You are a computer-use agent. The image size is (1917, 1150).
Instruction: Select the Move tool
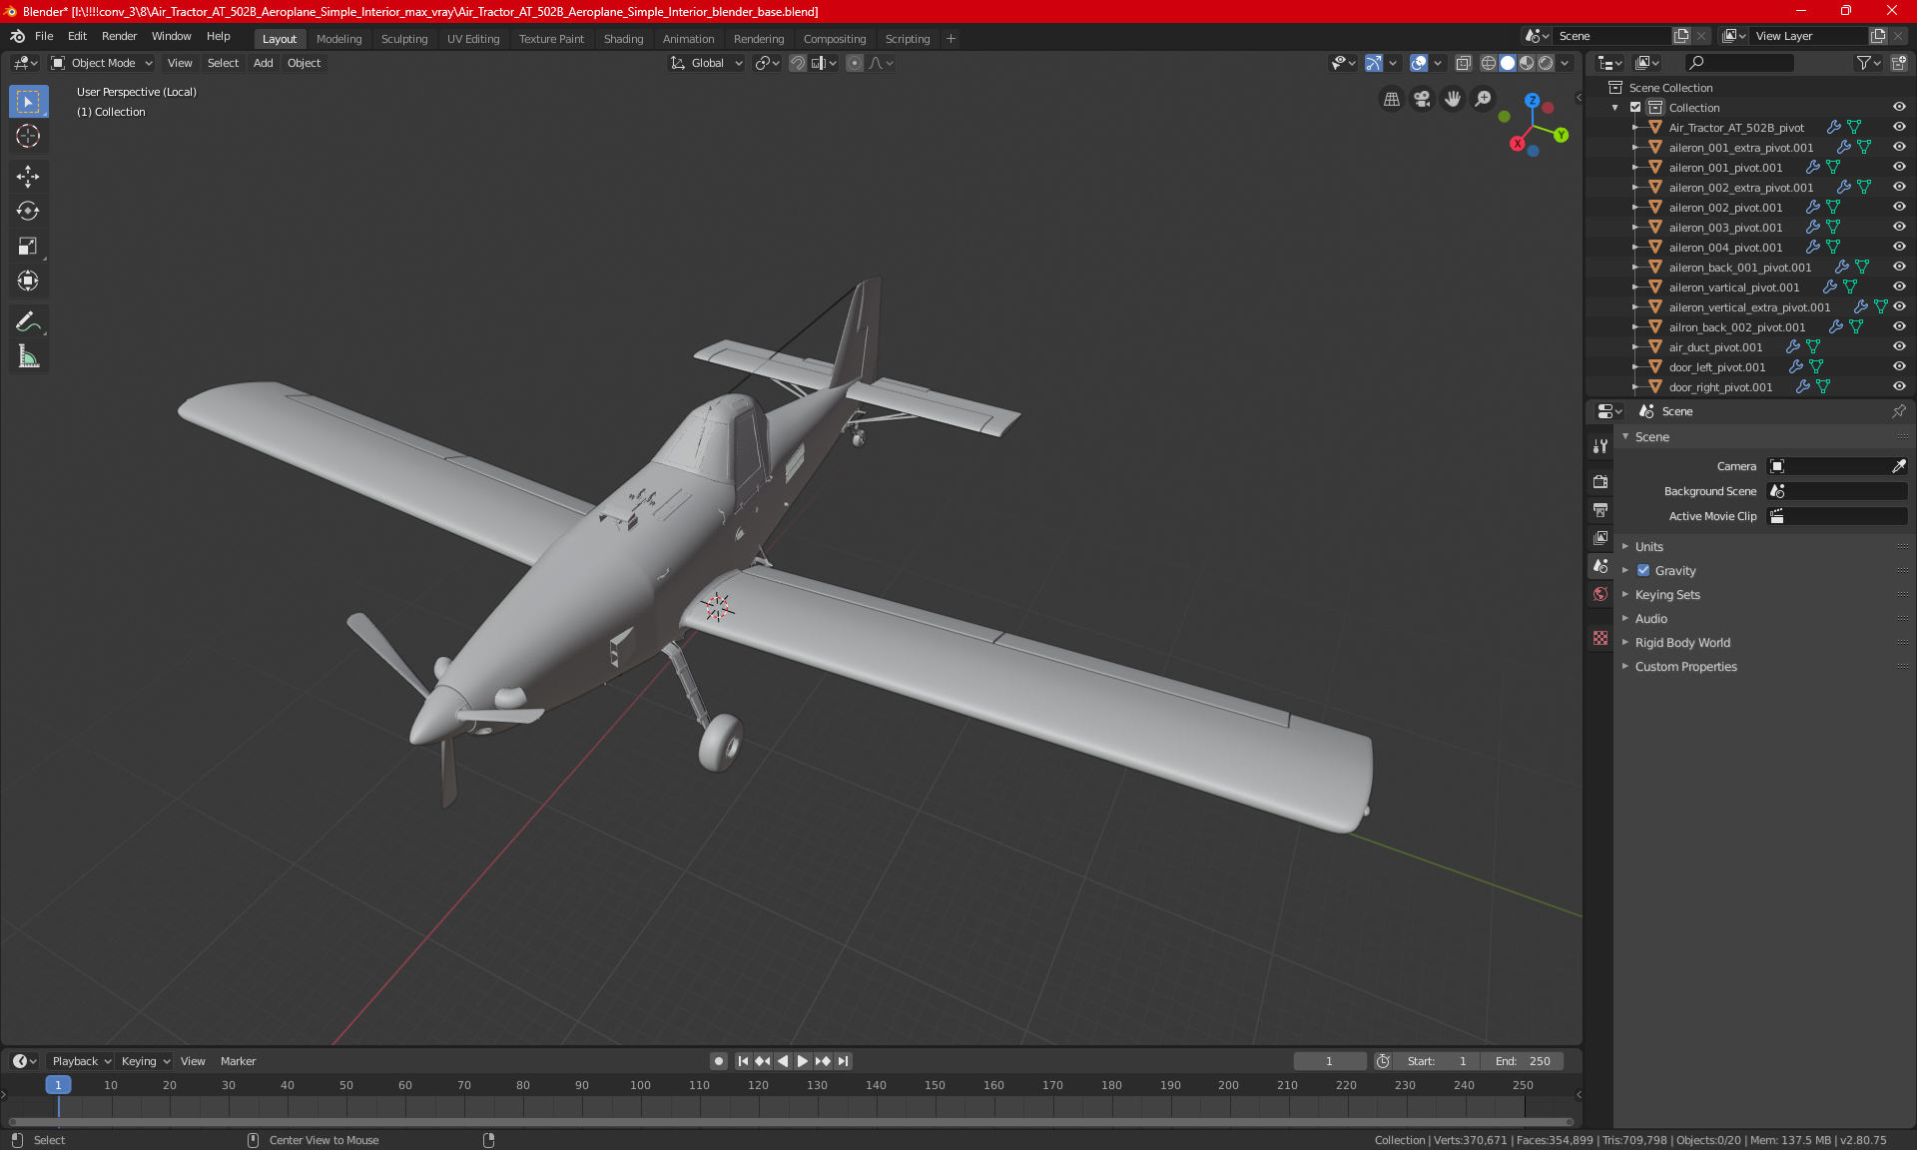pos(28,177)
